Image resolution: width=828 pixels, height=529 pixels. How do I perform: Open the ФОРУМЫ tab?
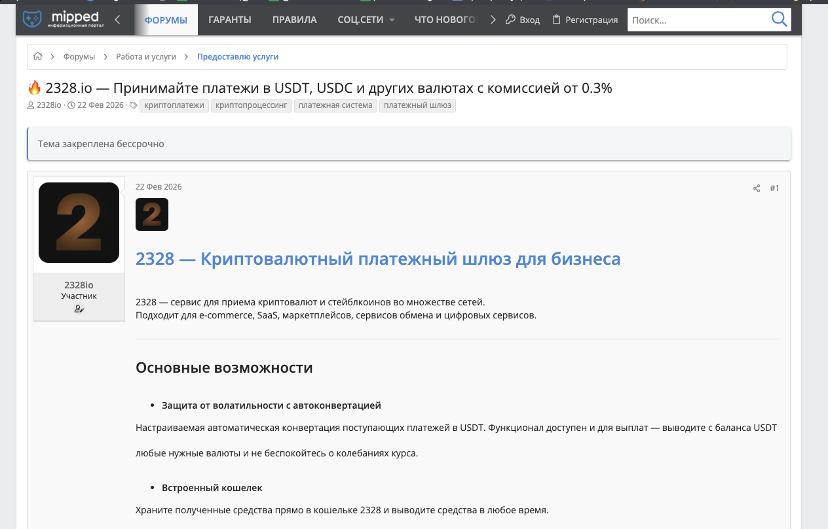click(166, 20)
